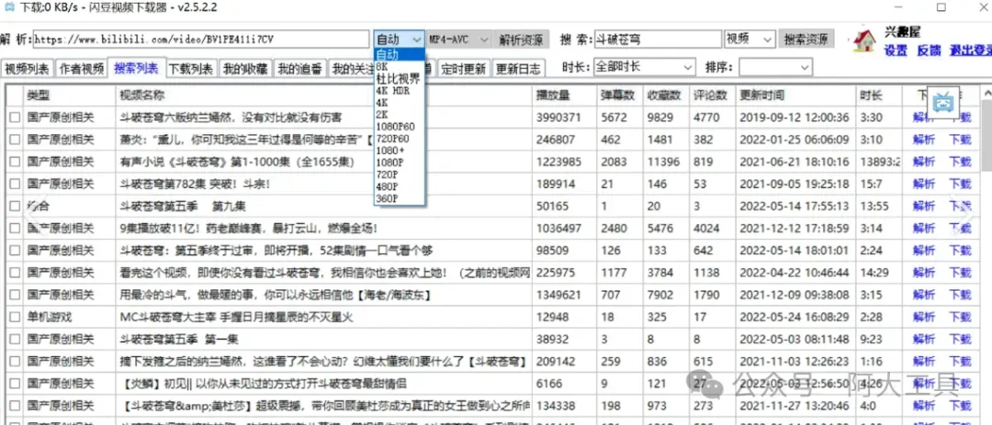992x425 pixels.
Task: Click the 综合 type cell
Action: (38, 207)
